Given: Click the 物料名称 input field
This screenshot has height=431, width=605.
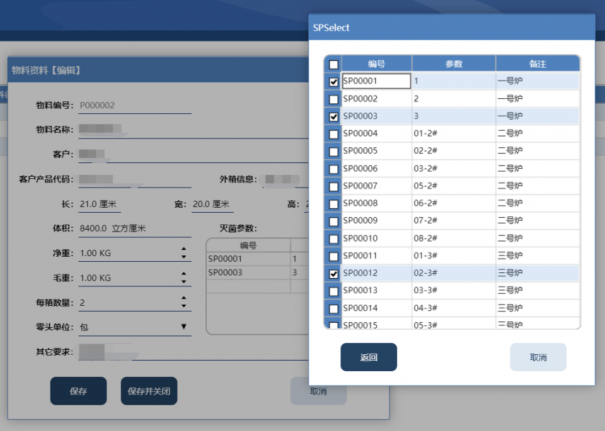Looking at the screenshot, I should [193, 130].
